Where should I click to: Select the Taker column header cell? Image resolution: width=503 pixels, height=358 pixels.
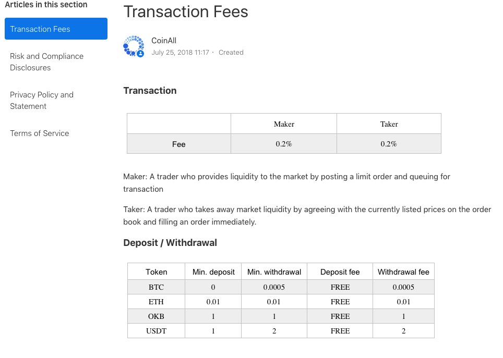(389, 124)
